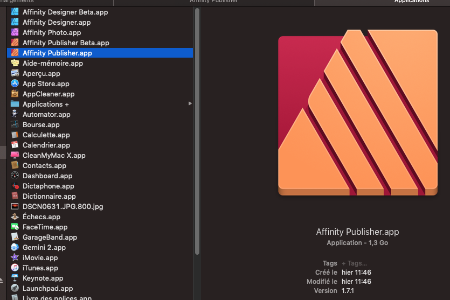Click the Échecs.app chess icon
The height and width of the screenshot is (300, 450).
point(15,217)
